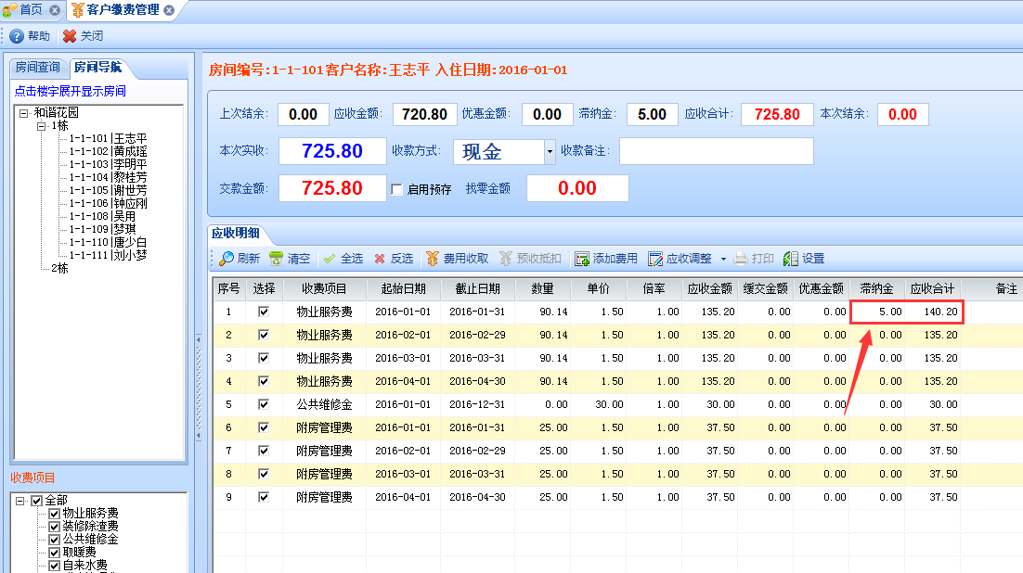Collapse the 1栋 building node
The height and width of the screenshot is (573, 1023).
click(x=41, y=126)
